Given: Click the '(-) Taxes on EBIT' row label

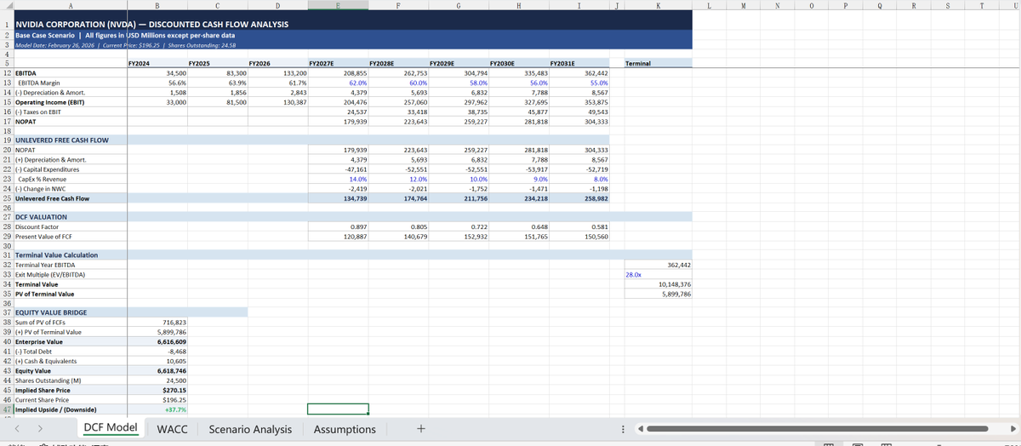Looking at the screenshot, I should (x=39, y=112).
